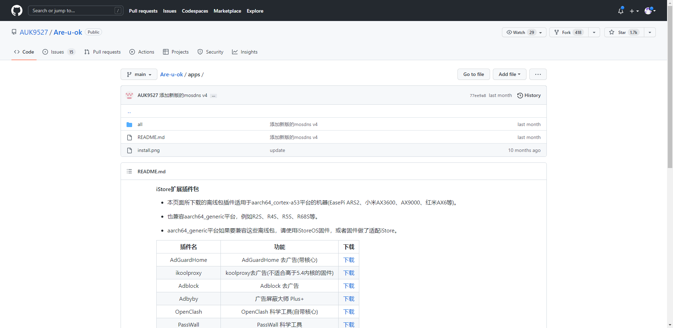Click the Fork button
This screenshot has height=328, width=673.
coord(569,32)
